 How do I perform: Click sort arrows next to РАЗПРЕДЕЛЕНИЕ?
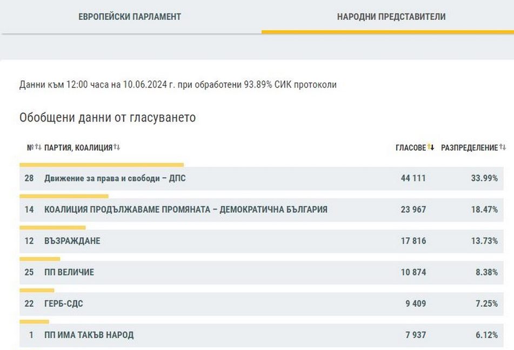(x=503, y=147)
